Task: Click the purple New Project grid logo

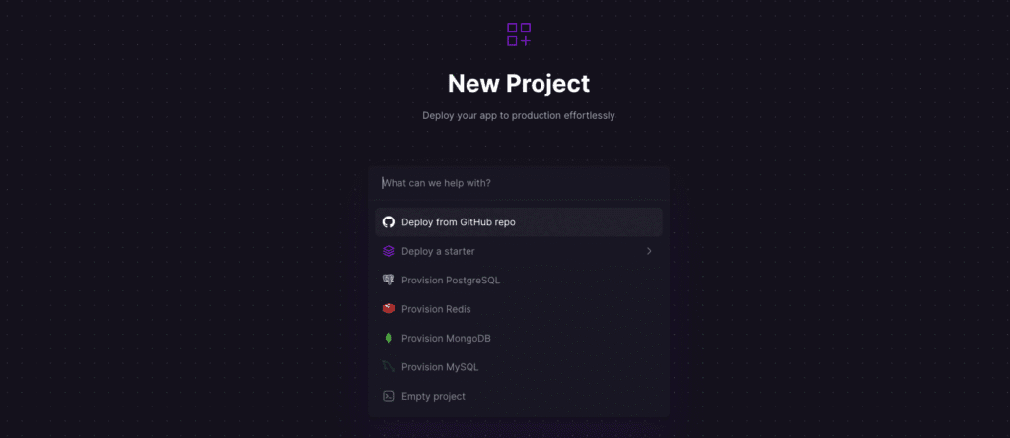Action: [519, 34]
